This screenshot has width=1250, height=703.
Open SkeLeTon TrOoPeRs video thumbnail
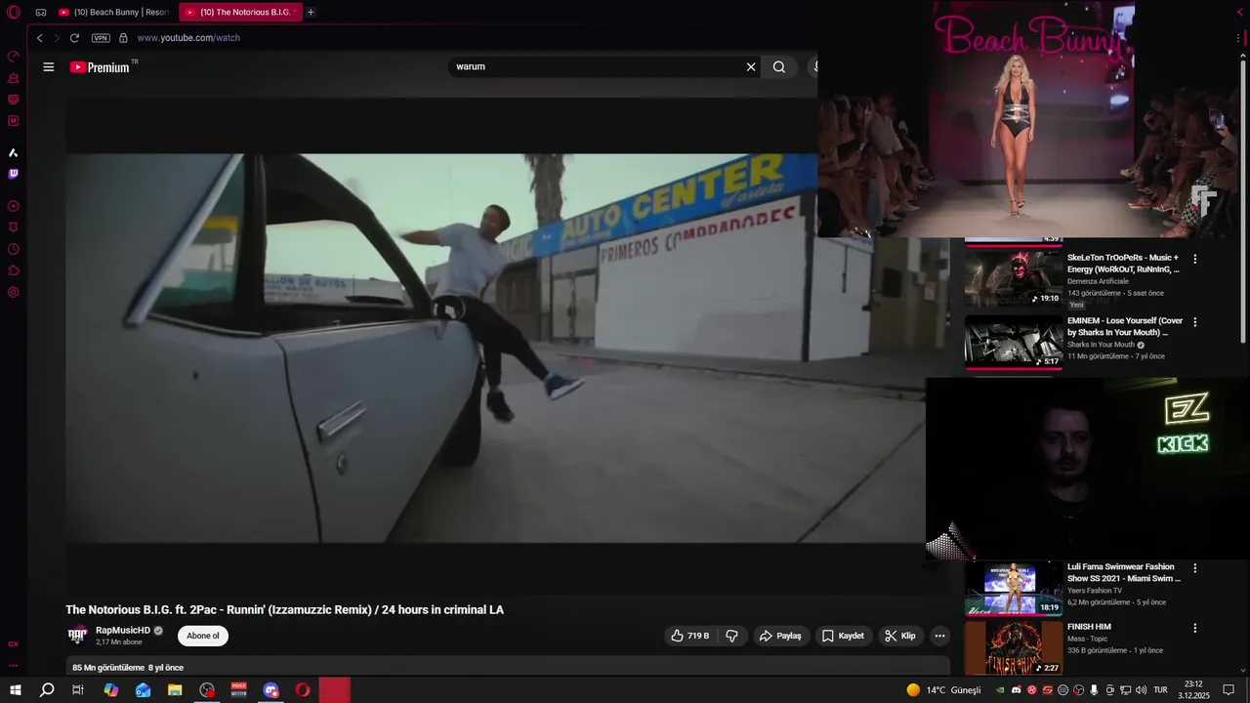tap(1014, 279)
